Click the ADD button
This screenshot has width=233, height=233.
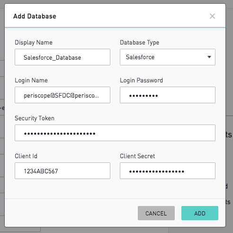pyautogui.click(x=200, y=213)
